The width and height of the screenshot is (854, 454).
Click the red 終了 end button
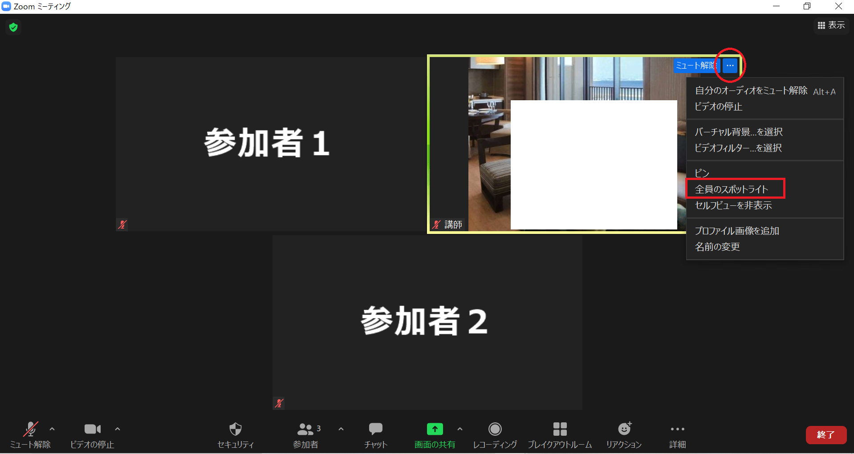point(826,435)
